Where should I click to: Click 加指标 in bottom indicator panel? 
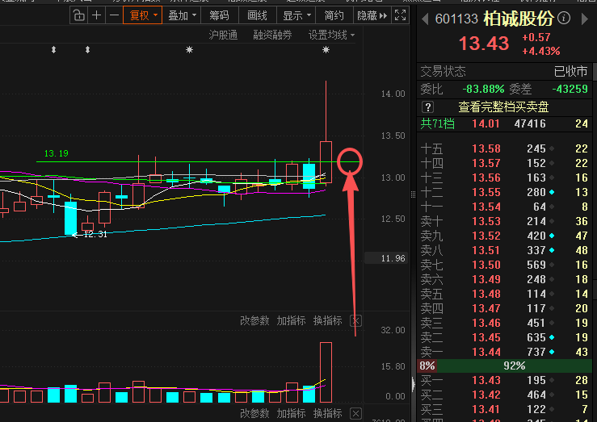pyautogui.click(x=292, y=413)
